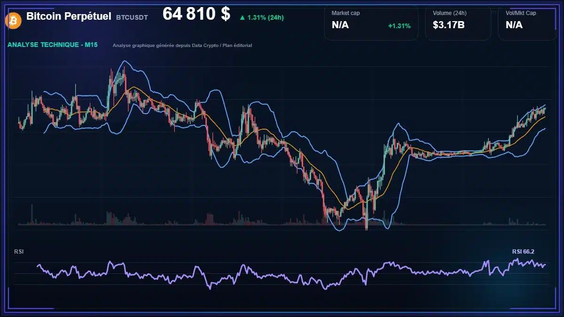
Task: Click the +1.31% value in Market cap card
Action: coord(399,26)
